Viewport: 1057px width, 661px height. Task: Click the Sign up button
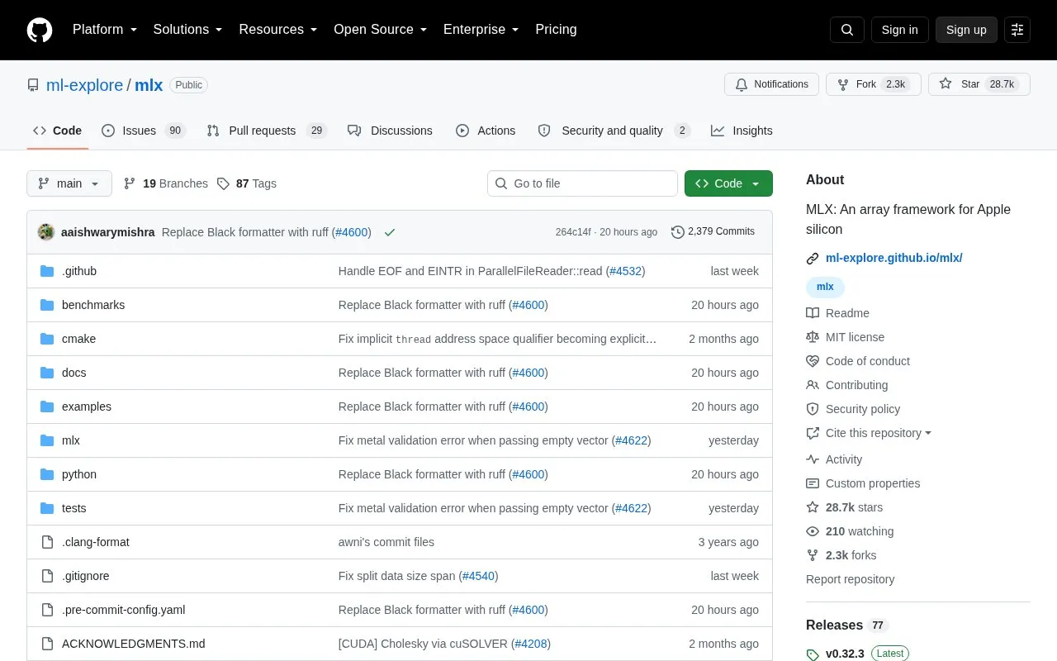coord(966,30)
